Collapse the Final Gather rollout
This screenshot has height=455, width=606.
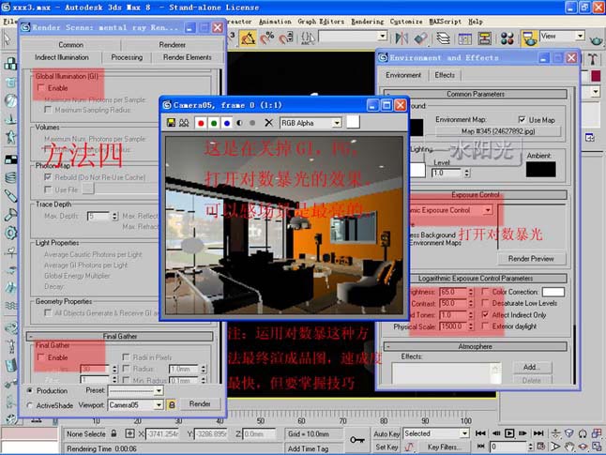[x=120, y=336]
